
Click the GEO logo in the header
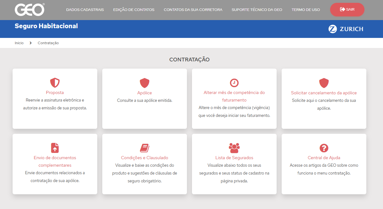tap(30, 10)
